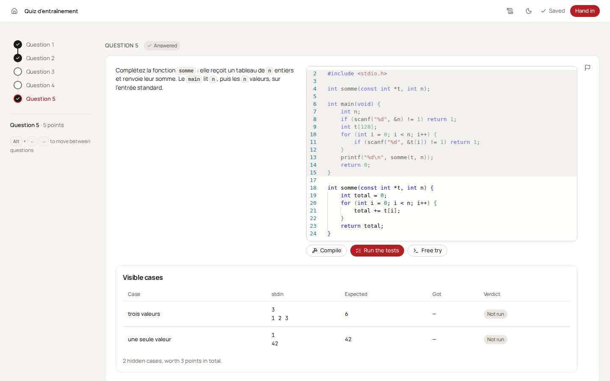The image size is (610, 381).
Task: Click the 'Quiz d'entraînement' title
Action: point(51,11)
